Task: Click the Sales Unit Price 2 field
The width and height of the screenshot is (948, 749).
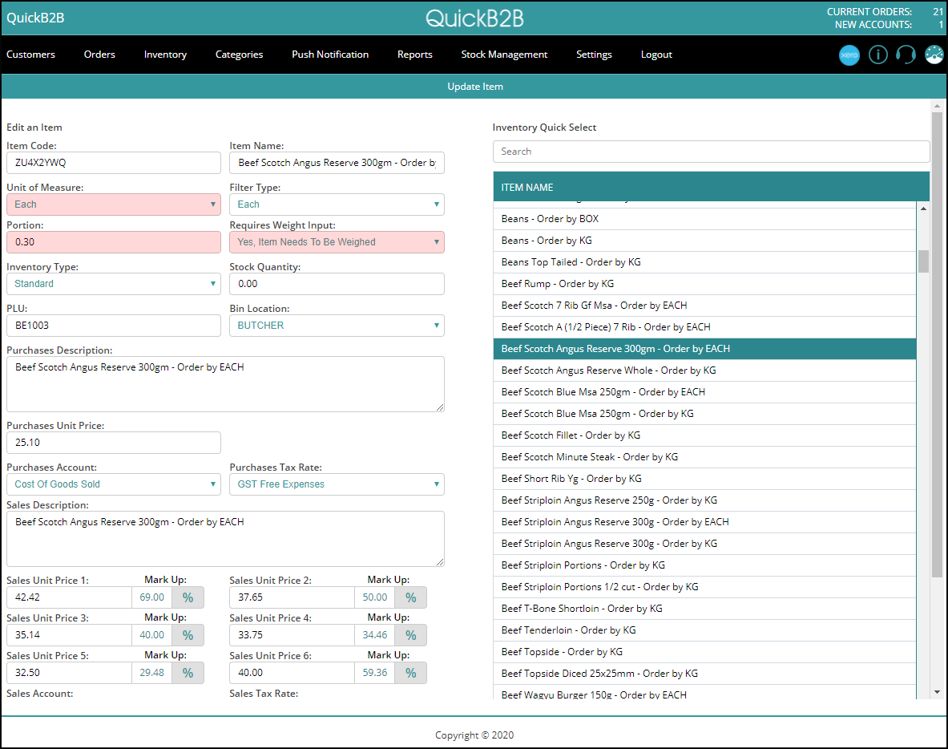Action: [292, 597]
